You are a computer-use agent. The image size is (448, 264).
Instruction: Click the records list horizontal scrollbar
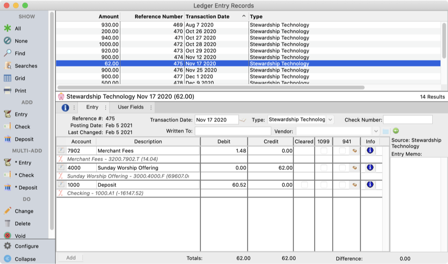pos(211,87)
